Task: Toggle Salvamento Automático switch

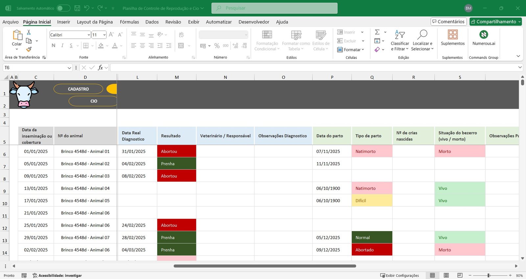Action: 63,8
